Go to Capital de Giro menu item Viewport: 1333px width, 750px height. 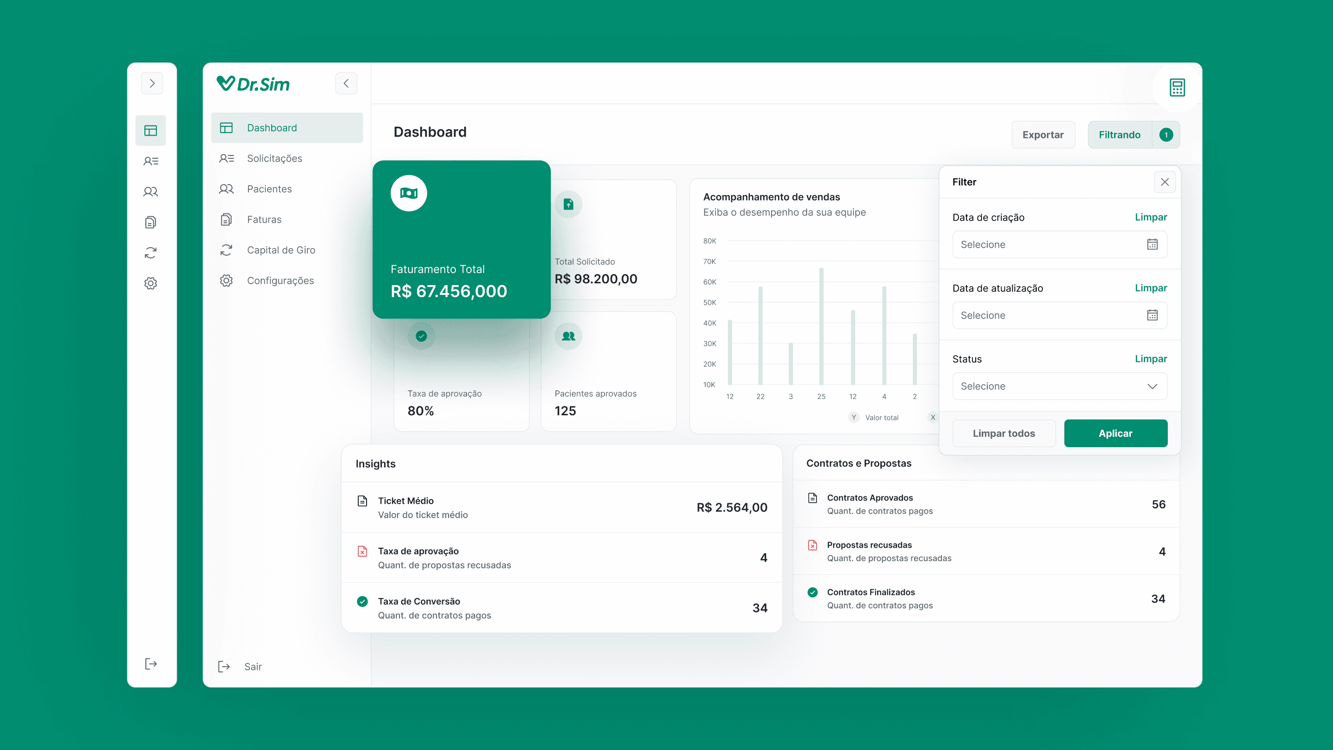[x=280, y=250]
